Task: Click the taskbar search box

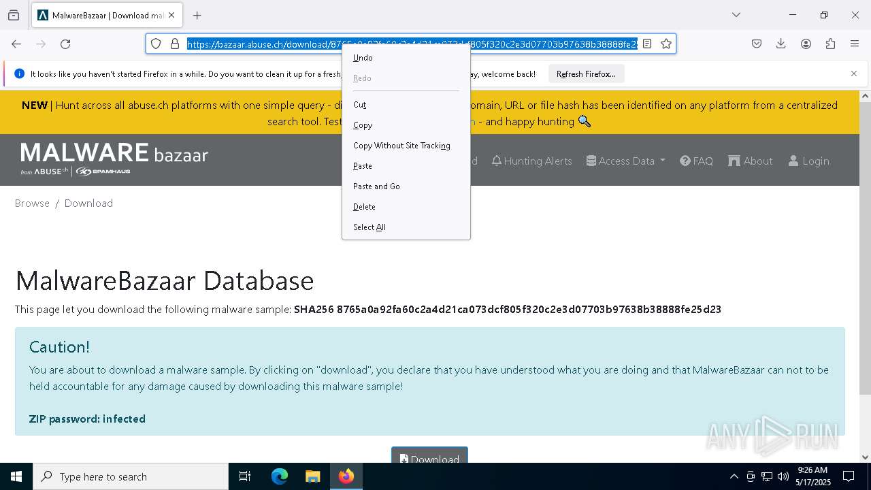Action: (131, 476)
